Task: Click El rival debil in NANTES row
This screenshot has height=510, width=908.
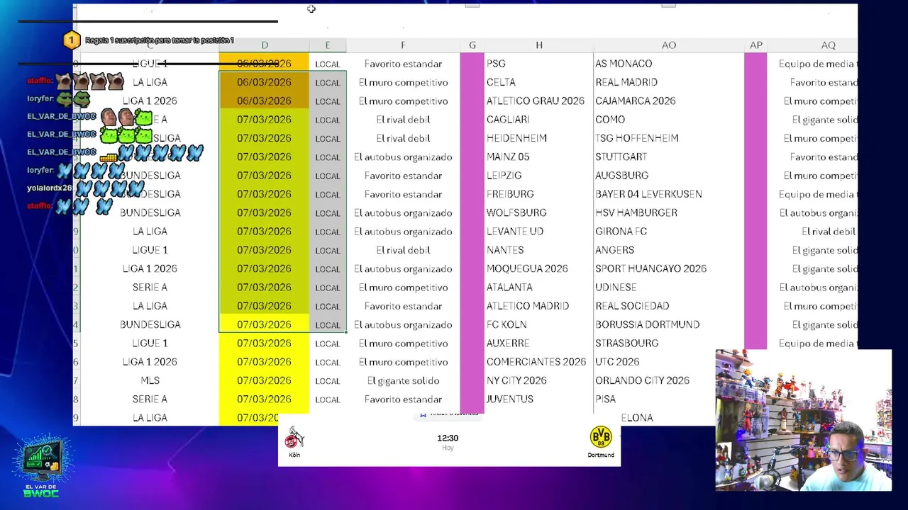Action: [403, 250]
